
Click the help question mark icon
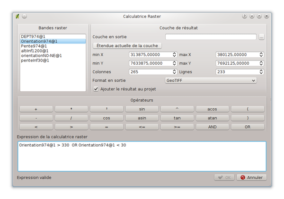point(245,16)
